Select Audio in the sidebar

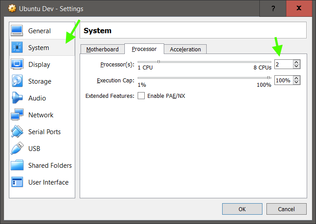click(x=42, y=98)
